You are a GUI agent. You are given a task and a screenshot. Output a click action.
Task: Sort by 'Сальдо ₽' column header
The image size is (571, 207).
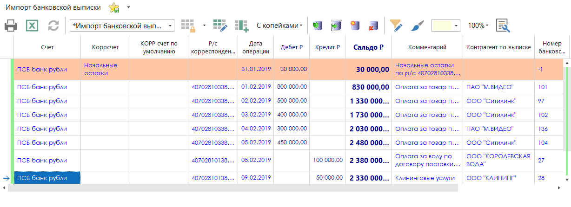point(368,47)
